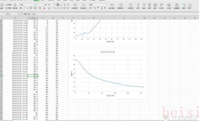205x121 pixels.
Task: Click Merge and Center (合并居中) icon
Action: (75, 5)
